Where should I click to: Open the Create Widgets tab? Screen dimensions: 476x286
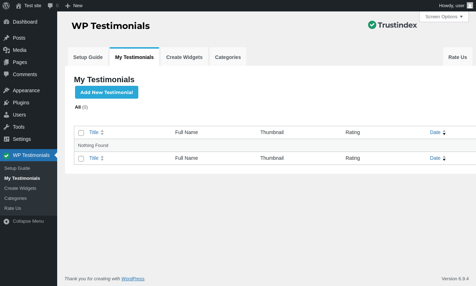coord(184,57)
